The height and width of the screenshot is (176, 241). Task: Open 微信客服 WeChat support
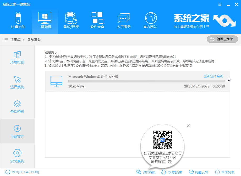(146, 172)
